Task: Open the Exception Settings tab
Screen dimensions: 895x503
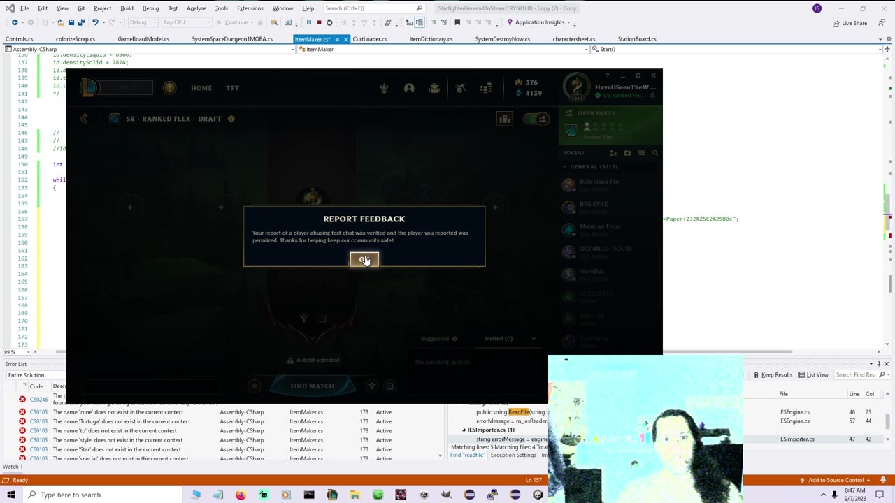Action: coord(513,455)
